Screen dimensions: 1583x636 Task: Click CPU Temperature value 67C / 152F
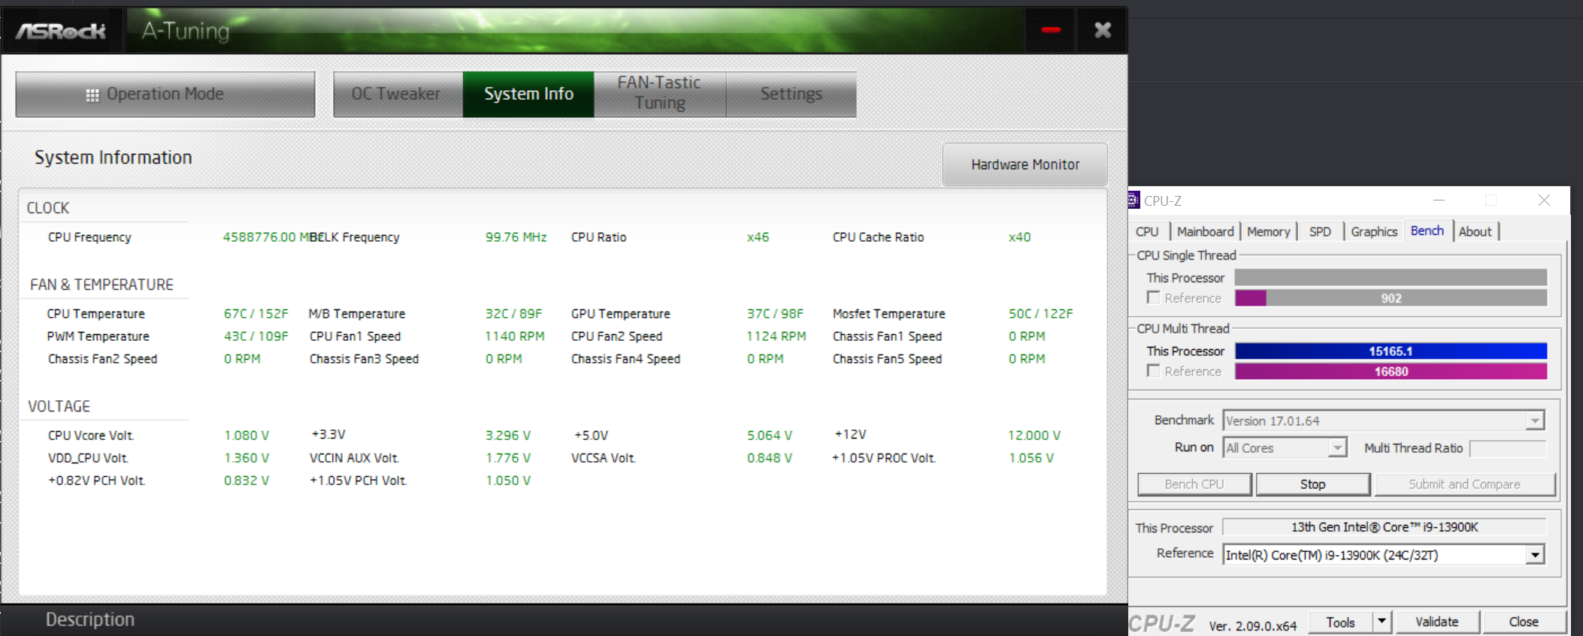click(256, 314)
